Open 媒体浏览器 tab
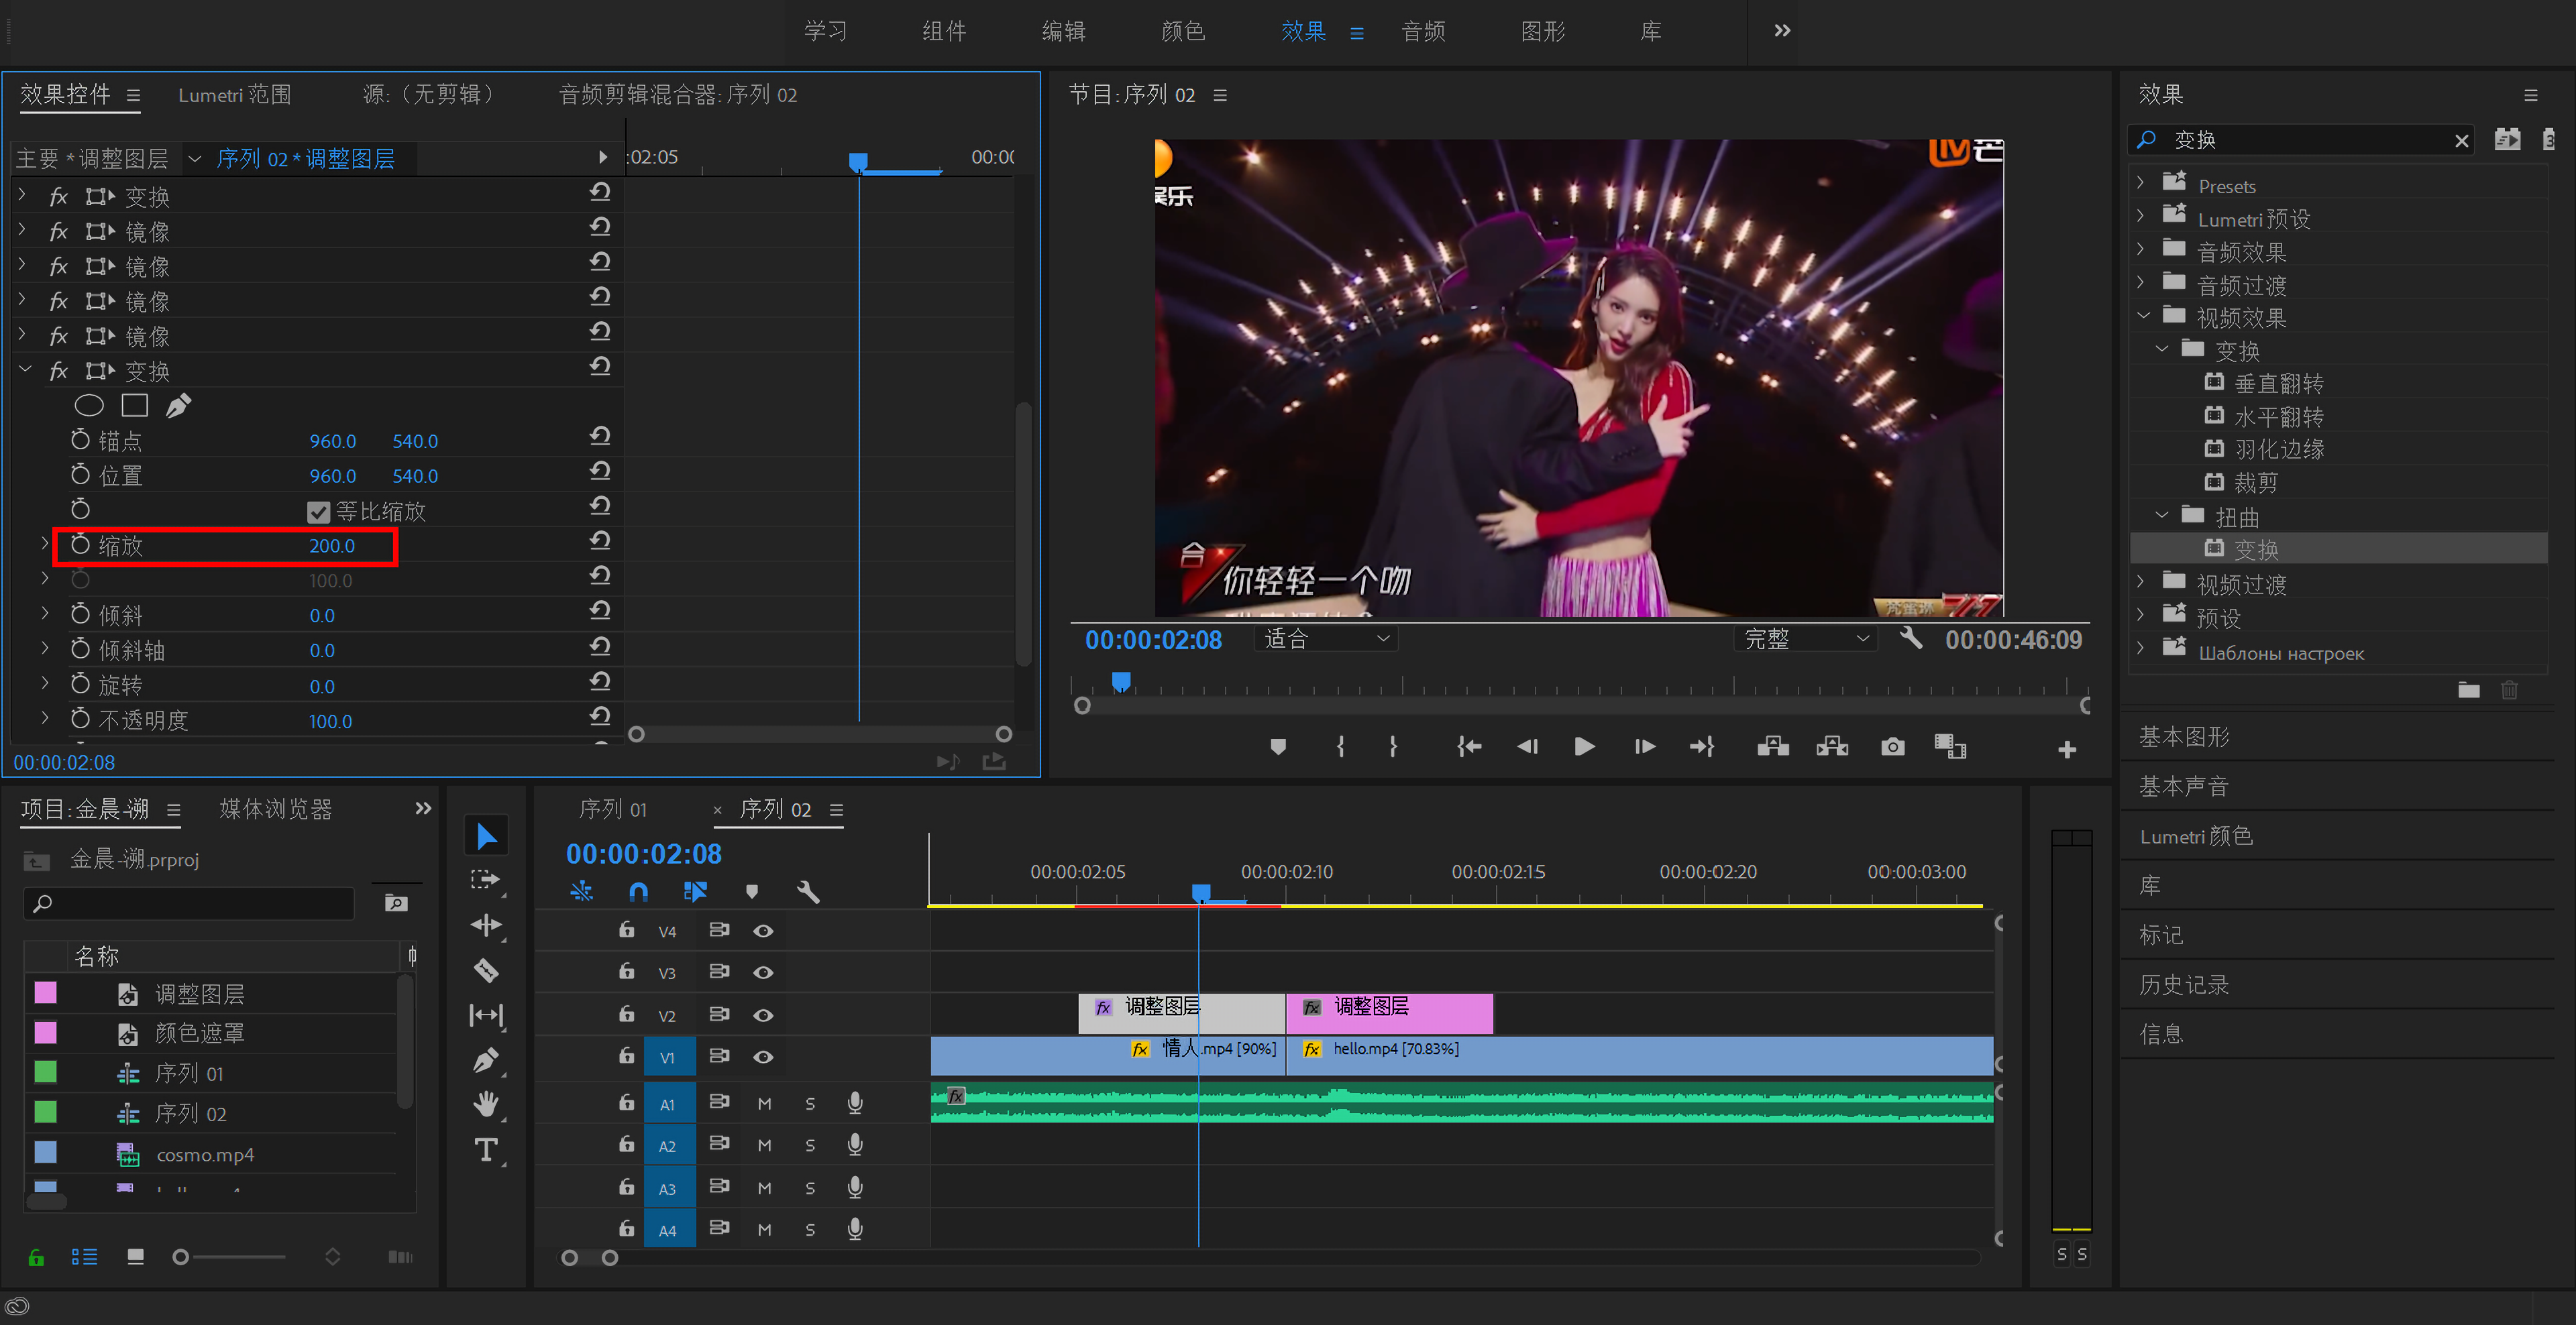Screen dimensions: 2576x1325 275,809
